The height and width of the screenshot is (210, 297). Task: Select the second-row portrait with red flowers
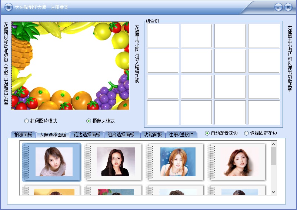(113, 190)
